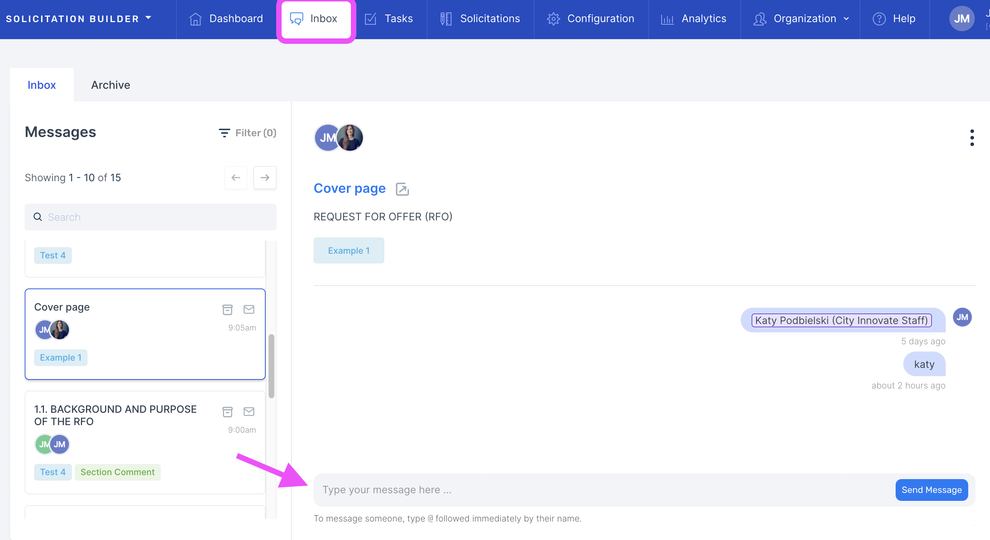Click the Send Message button

point(931,489)
